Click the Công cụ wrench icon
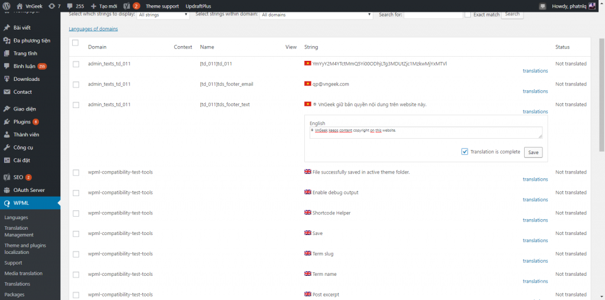 point(6,147)
